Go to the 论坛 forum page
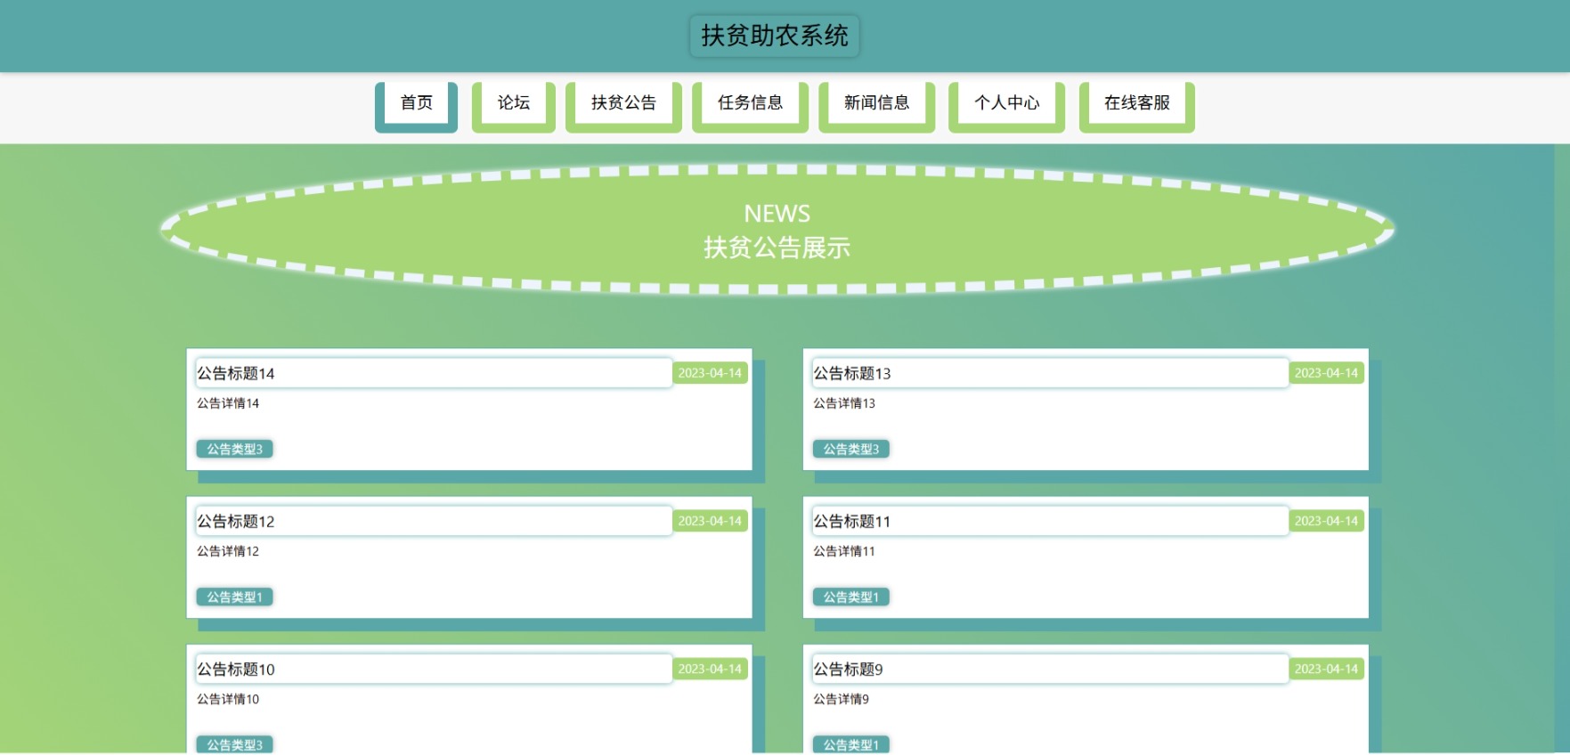Screen dimensions: 1570x755 click(x=513, y=106)
